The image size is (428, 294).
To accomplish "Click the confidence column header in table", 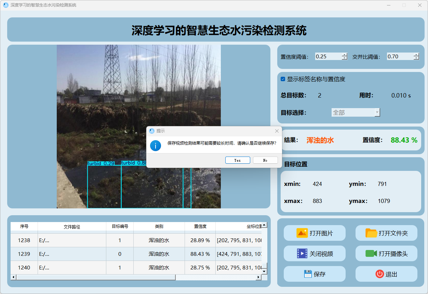I will coord(200,226).
